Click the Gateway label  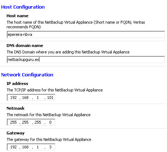pyautogui.click(x=15, y=133)
